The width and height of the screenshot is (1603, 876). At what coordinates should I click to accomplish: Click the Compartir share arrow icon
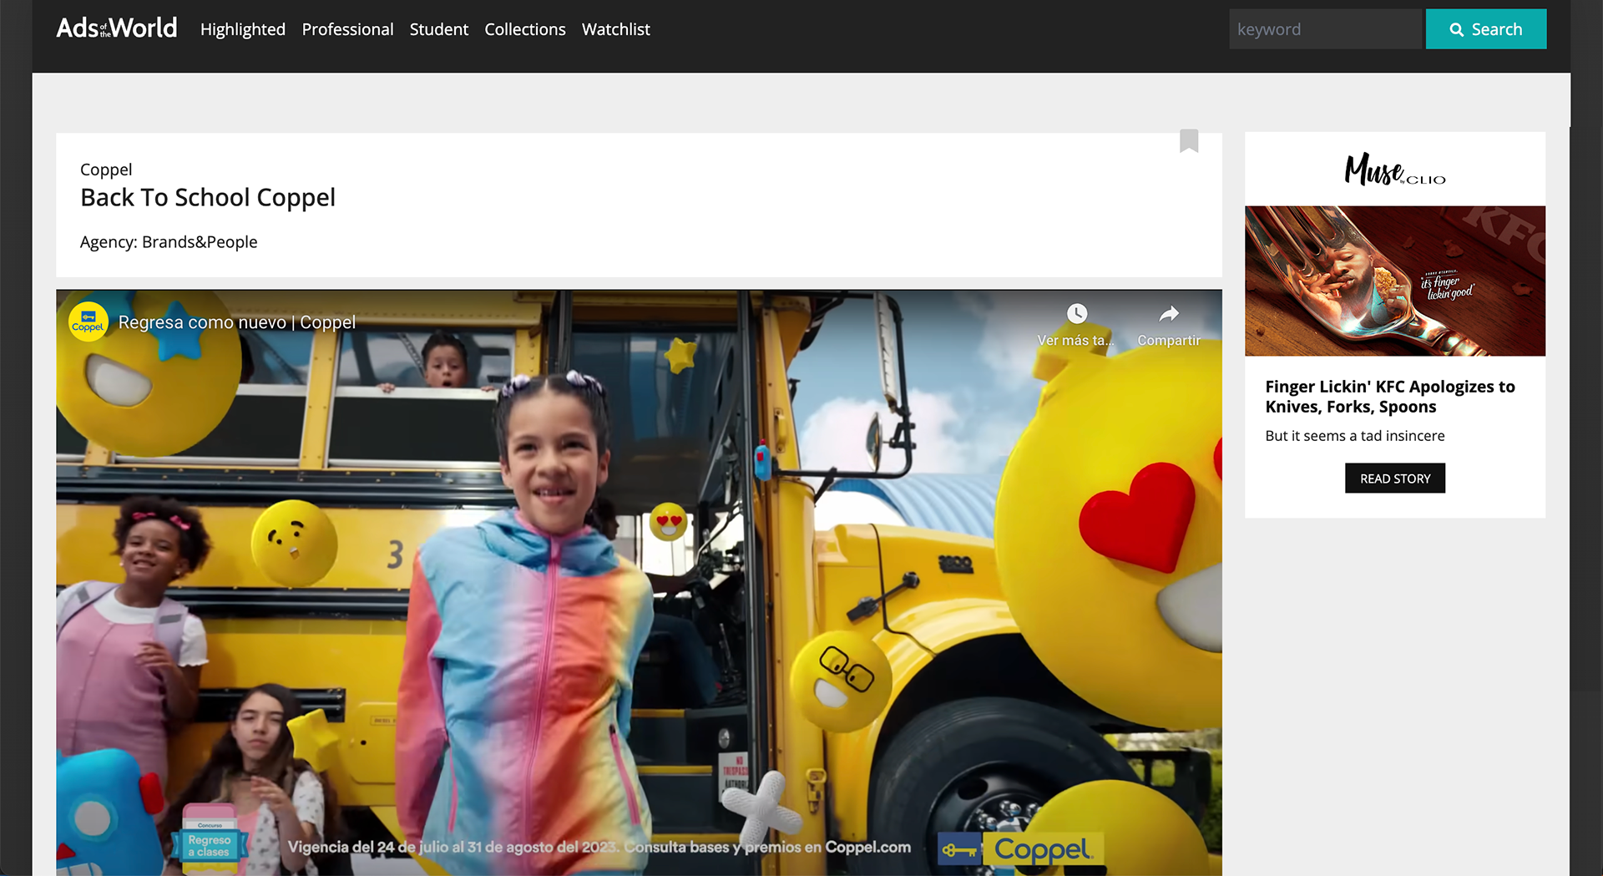coord(1169,314)
